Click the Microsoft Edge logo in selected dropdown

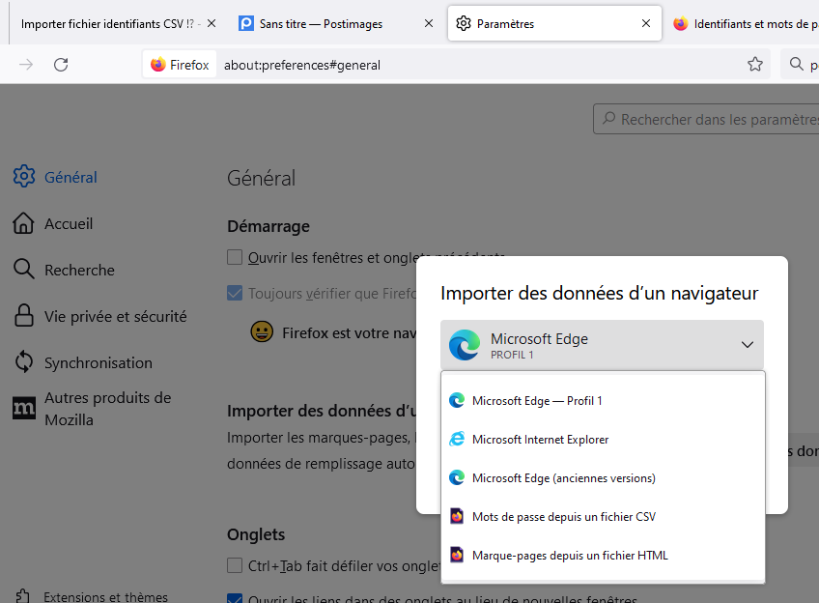coord(465,345)
